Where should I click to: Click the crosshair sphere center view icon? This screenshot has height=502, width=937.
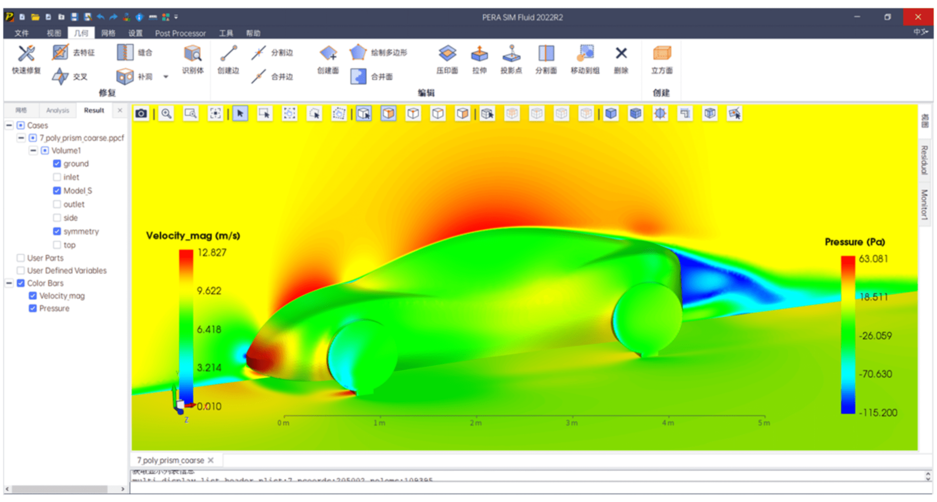(x=660, y=114)
